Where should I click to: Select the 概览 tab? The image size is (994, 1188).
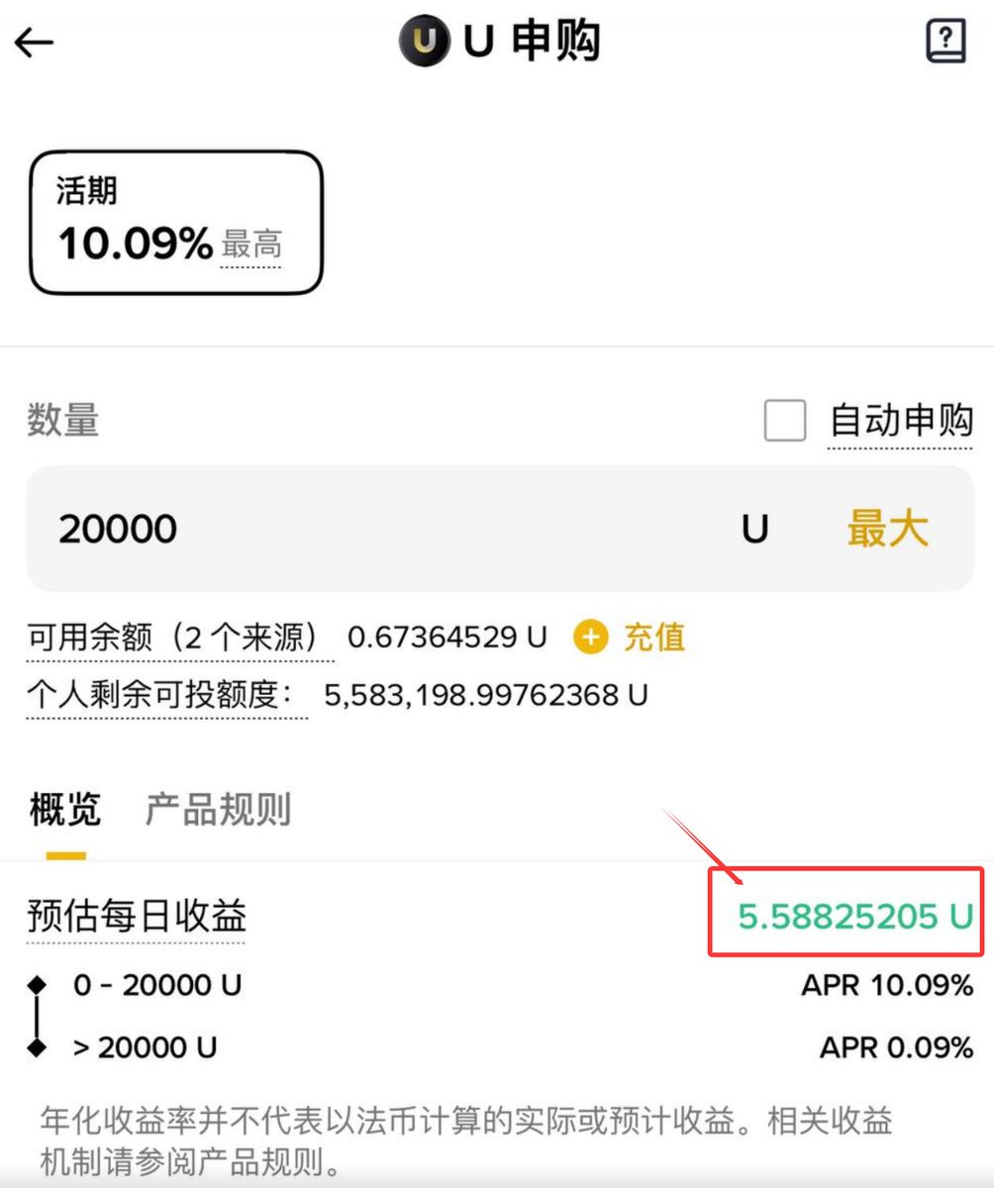(65, 810)
